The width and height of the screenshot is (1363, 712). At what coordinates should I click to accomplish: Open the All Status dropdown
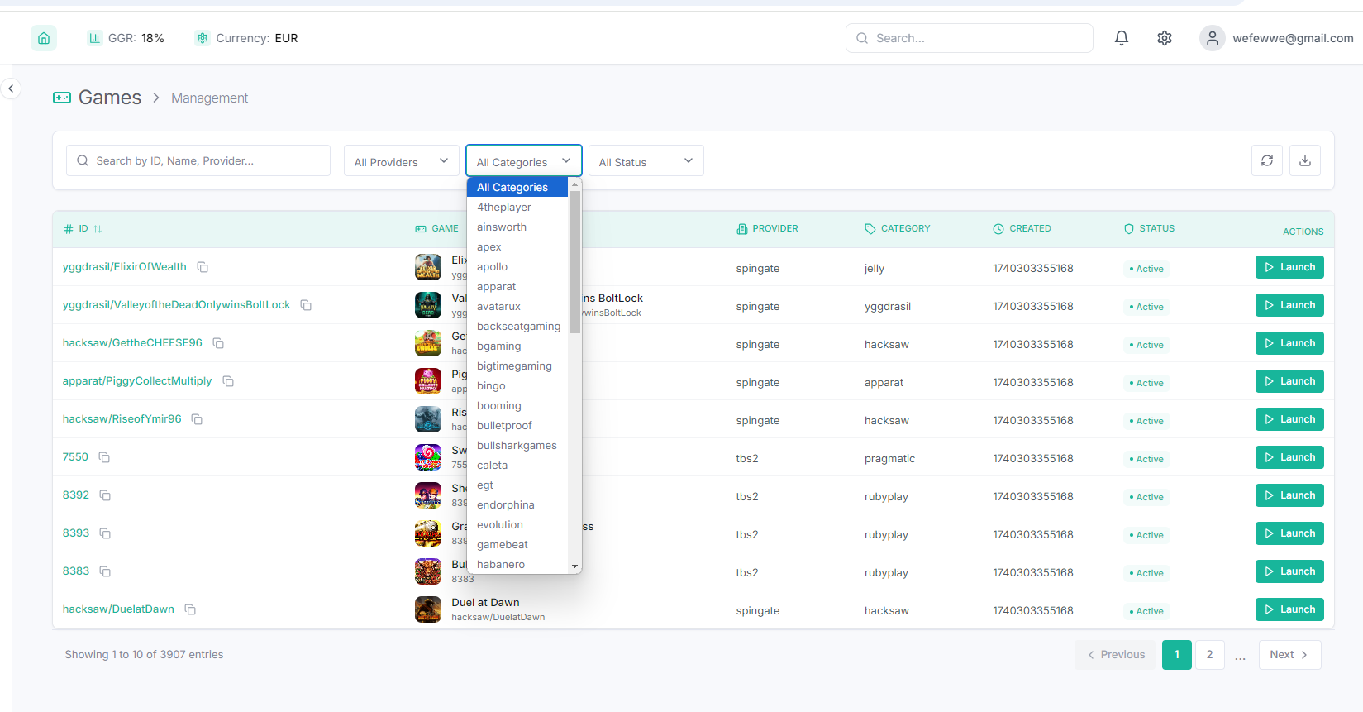click(646, 161)
